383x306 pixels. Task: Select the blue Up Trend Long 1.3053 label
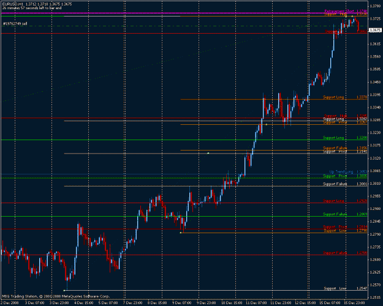348,172
